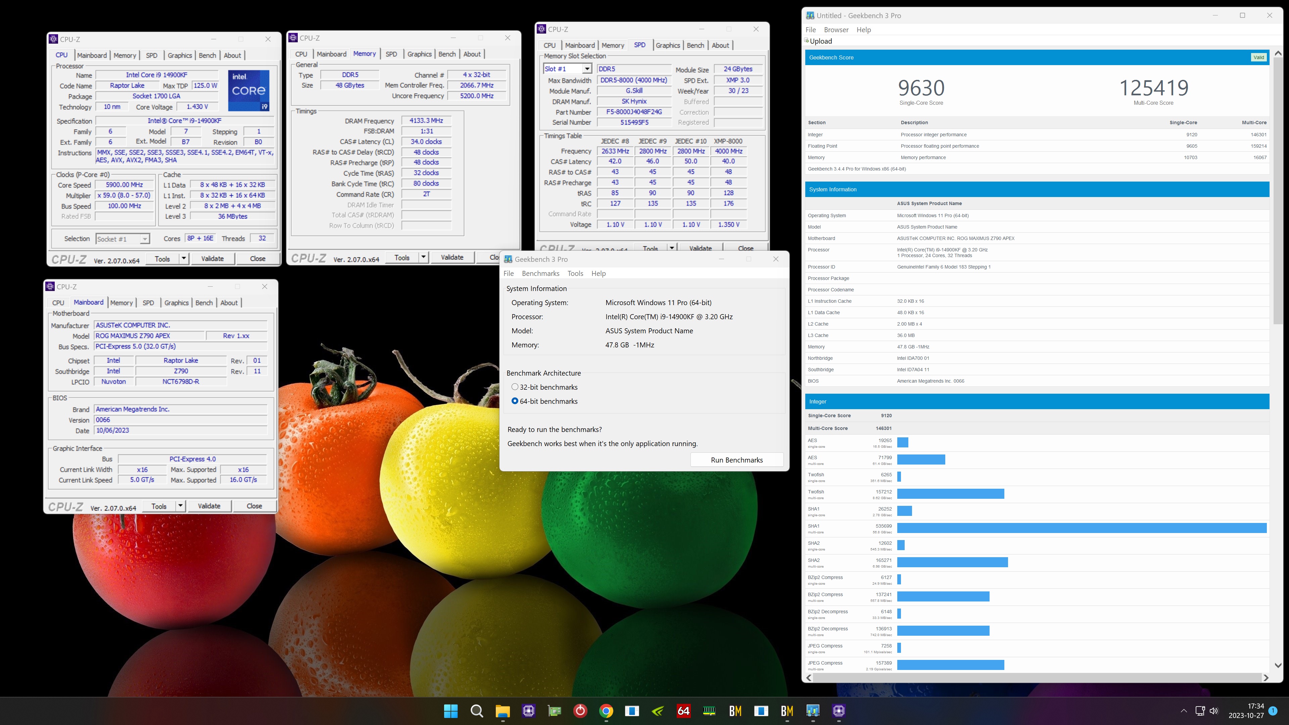
Task: Click Run Benchmarks button
Action: [736, 460]
